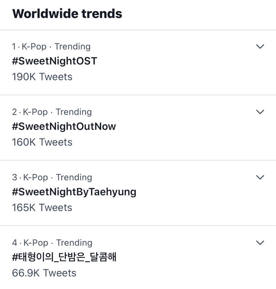The image size is (276, 289).
Task: Select the #SweetNightByTaehyung hashtag
Action: 74,192
